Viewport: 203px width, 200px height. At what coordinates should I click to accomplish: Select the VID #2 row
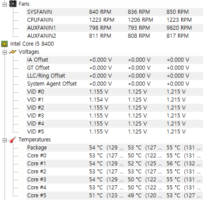(x=114, y=108)
